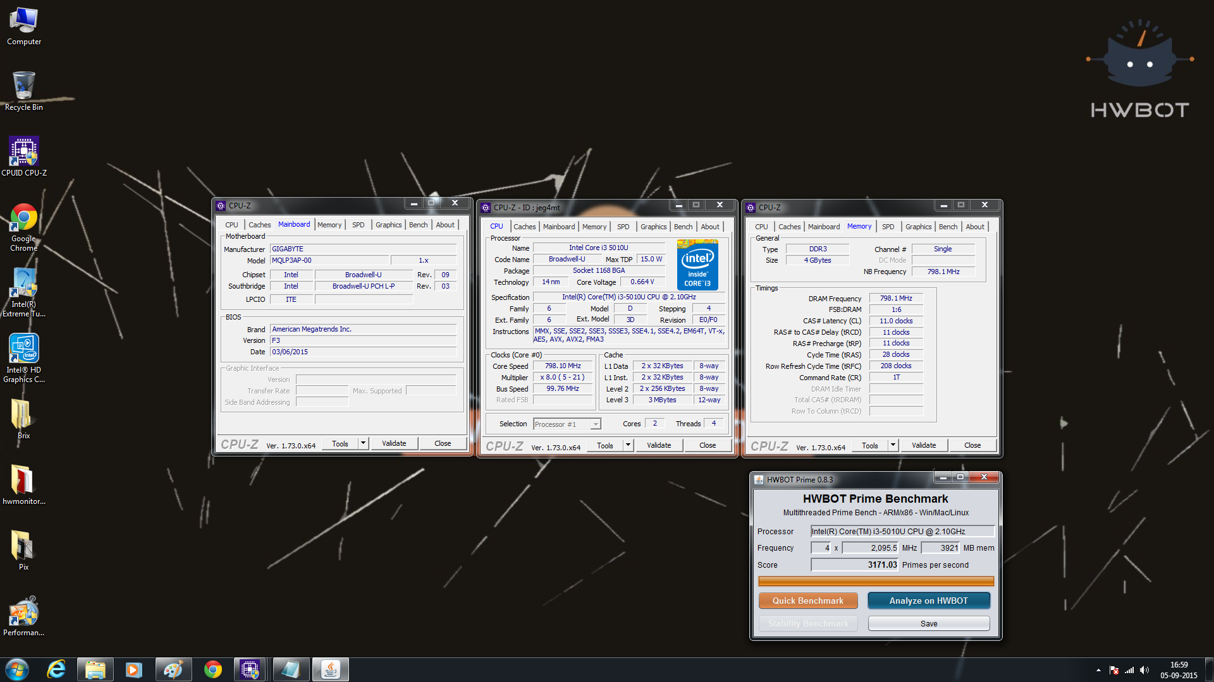Click Tools button in Mainboard CPU-Z window
This screenshot has height=682, width=1214.
(x=340, y=443)
